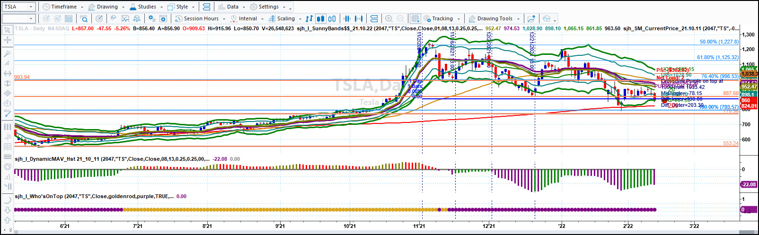Select the vertical bars tool in sidebar
The image size is (759, 235).
[x=7, y=127]
